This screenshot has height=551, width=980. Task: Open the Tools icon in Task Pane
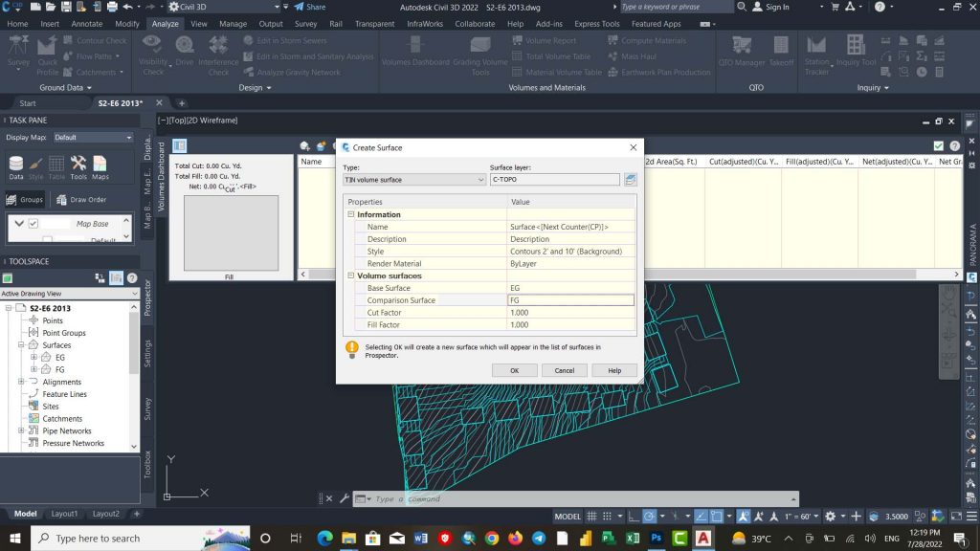point(78,168)
